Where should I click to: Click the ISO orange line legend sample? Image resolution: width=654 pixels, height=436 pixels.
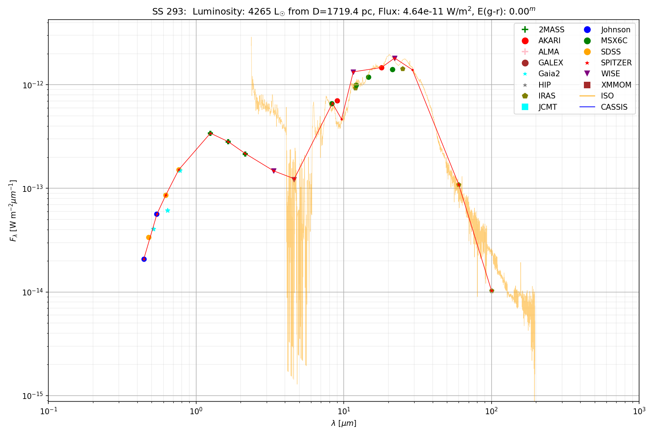pyautogui.click(x=587, y=96)
